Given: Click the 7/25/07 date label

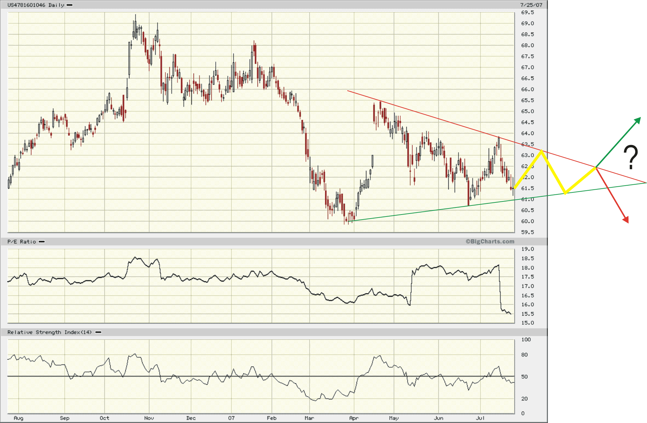Looking at the screenshot, I should 531,5.
